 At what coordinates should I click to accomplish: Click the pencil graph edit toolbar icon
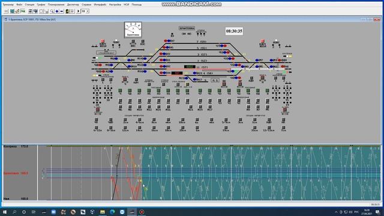(x=17, y=11)
